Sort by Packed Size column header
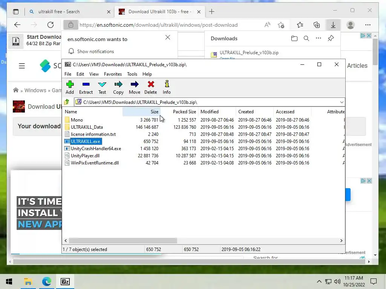The width and height of the screenshot is (386, 289). (179, 111)
